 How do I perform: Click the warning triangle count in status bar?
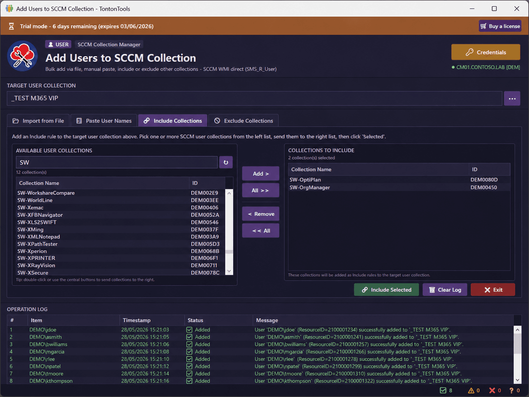pyautogui.click(x=471, y=390)
